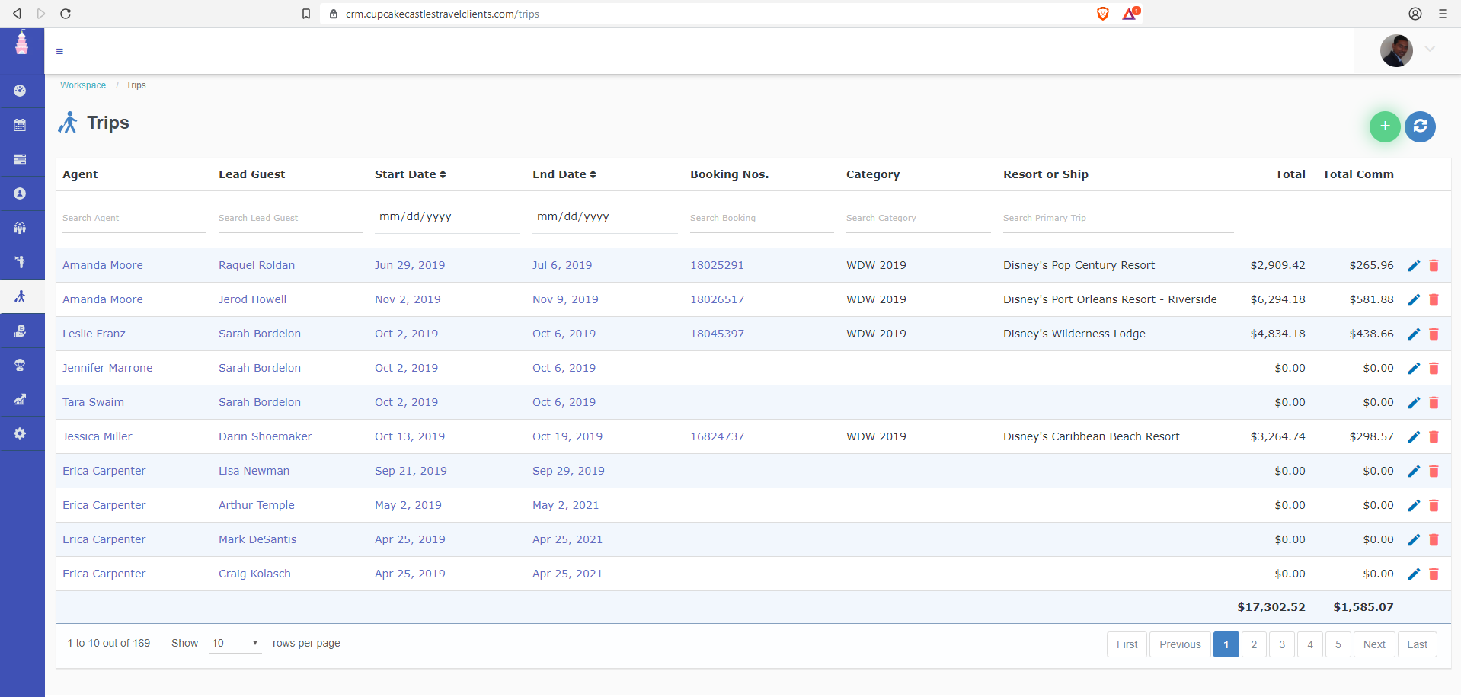Delete the Arthur Temple trip with trash icon
1461x697 pixels.
pos(1434,505)
